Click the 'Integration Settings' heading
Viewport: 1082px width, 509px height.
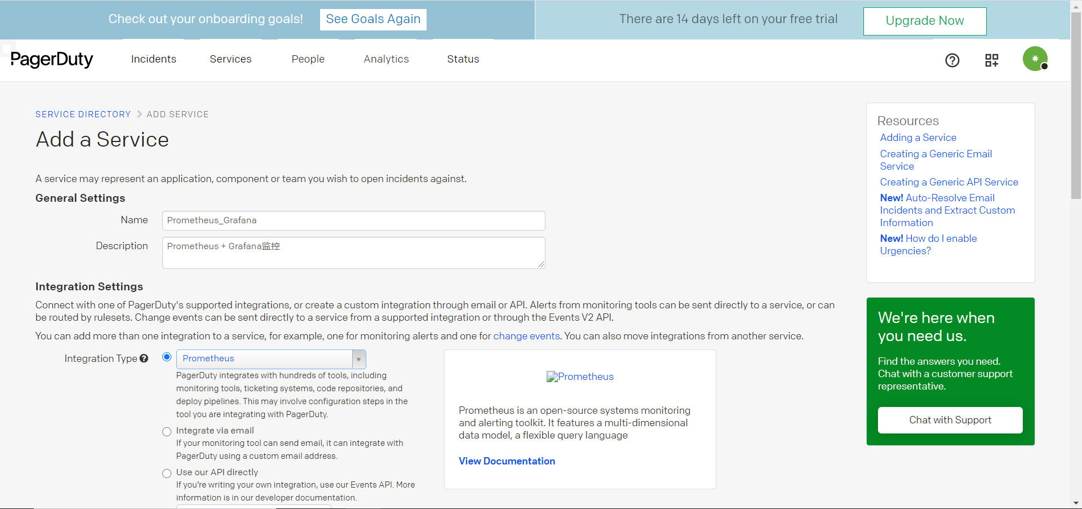coord(89,286)
